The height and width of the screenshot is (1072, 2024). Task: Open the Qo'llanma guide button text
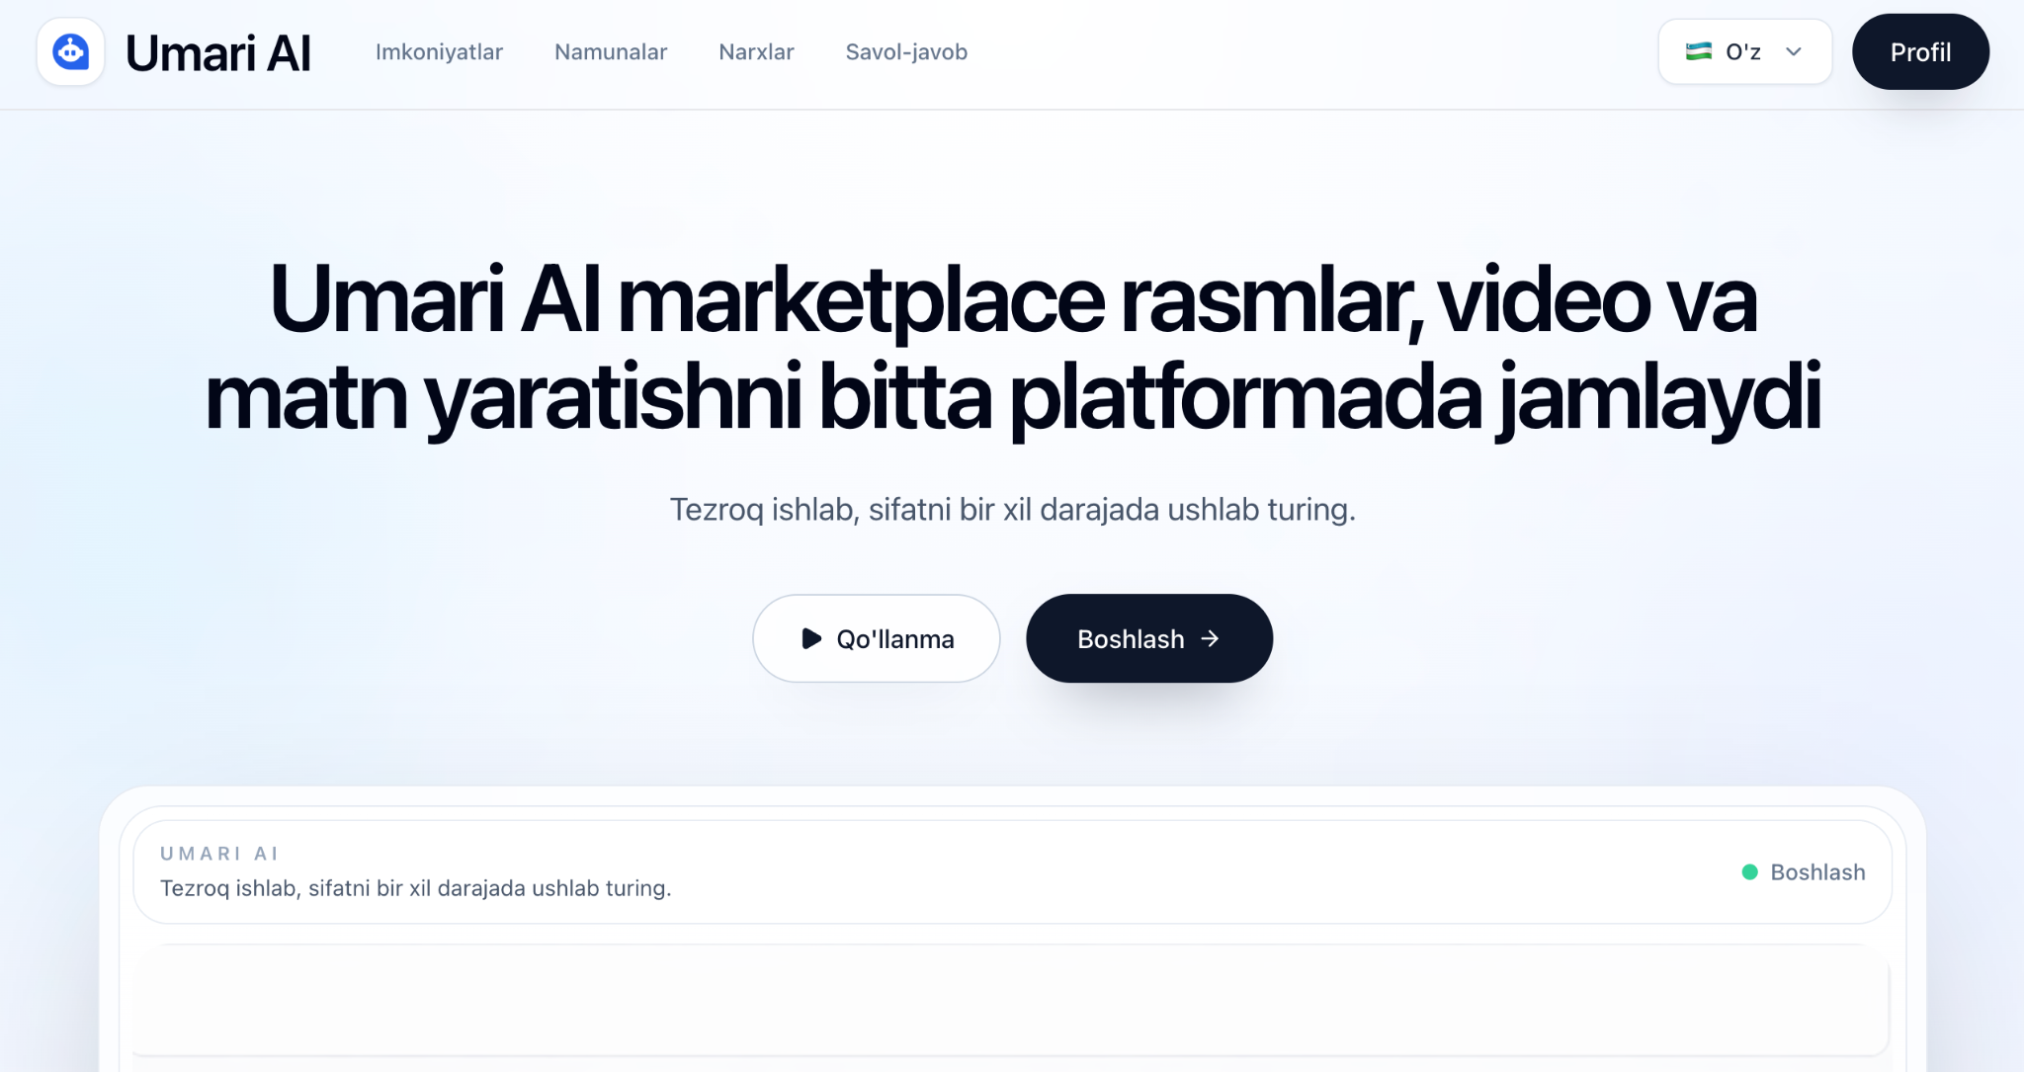[x=895, y=639]
